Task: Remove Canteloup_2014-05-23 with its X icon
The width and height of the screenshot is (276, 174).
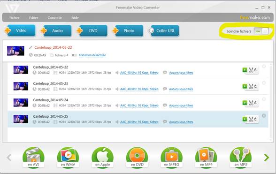Action: tap(264, 83)
